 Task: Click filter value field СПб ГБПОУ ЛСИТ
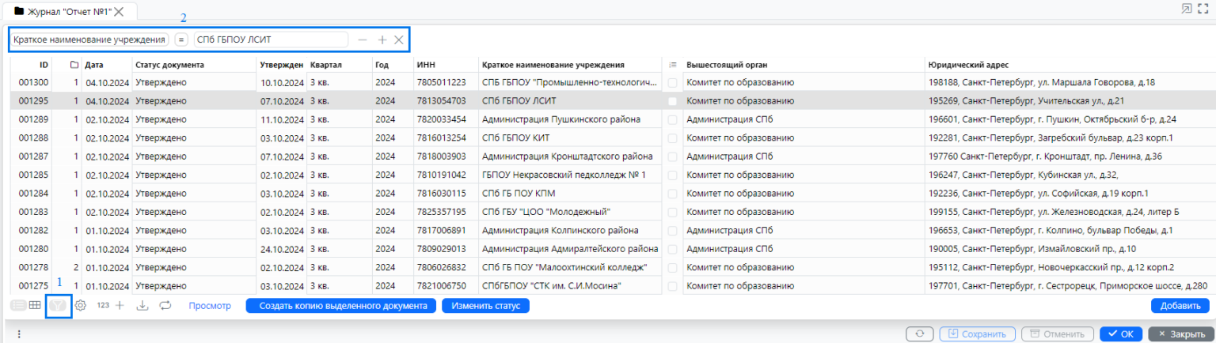pyautogui.click(x=271, y=40)
